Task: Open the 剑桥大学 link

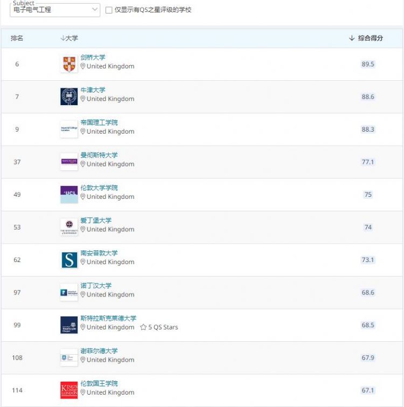Action: pyautogui.click(x=93, y=57)
